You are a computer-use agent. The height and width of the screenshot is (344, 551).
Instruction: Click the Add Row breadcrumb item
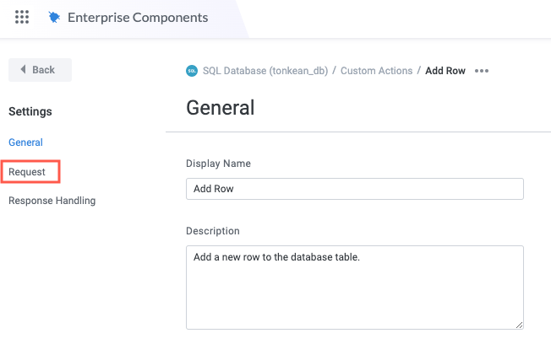[445, 71]
